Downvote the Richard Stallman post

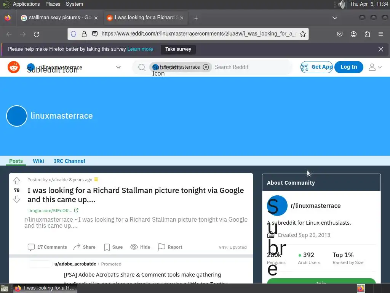17,199
